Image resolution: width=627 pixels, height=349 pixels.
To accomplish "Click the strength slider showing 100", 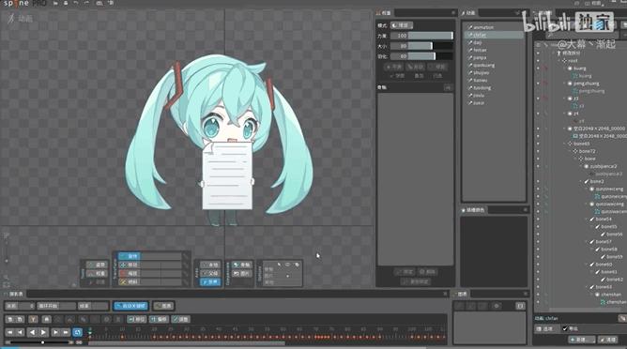I will pos(421,36).
